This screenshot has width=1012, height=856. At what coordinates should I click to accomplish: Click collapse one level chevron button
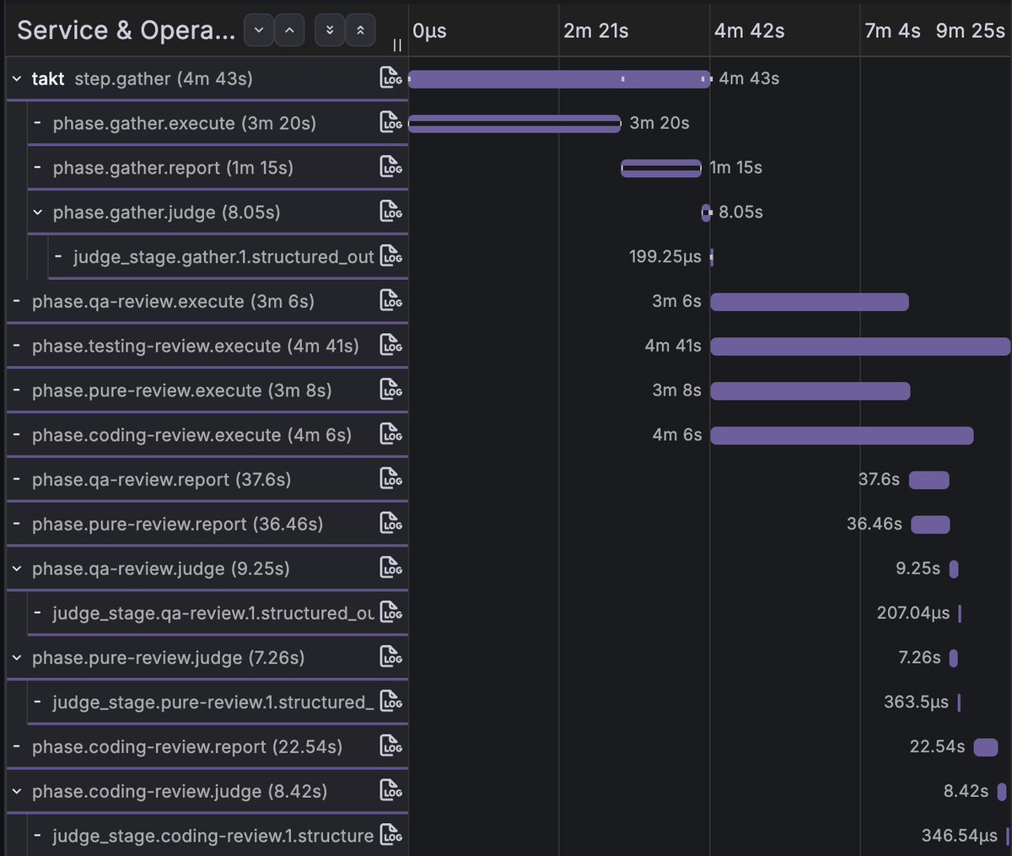coord(289,30)
